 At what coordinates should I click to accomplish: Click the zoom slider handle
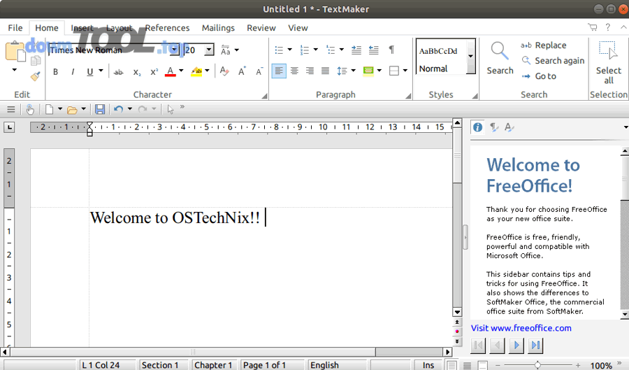pyautogui.click(x=537, y=365)
